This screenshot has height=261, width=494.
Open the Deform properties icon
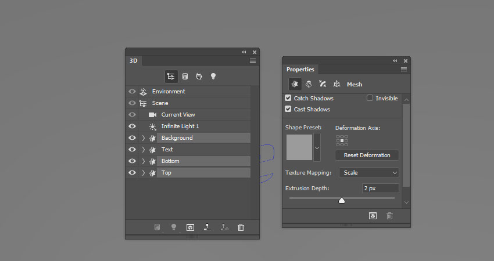[309, 84]
